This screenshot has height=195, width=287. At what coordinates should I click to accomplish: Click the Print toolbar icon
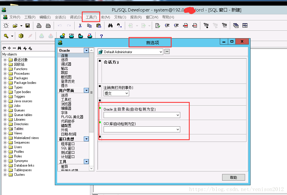click(x=39, y=26)
